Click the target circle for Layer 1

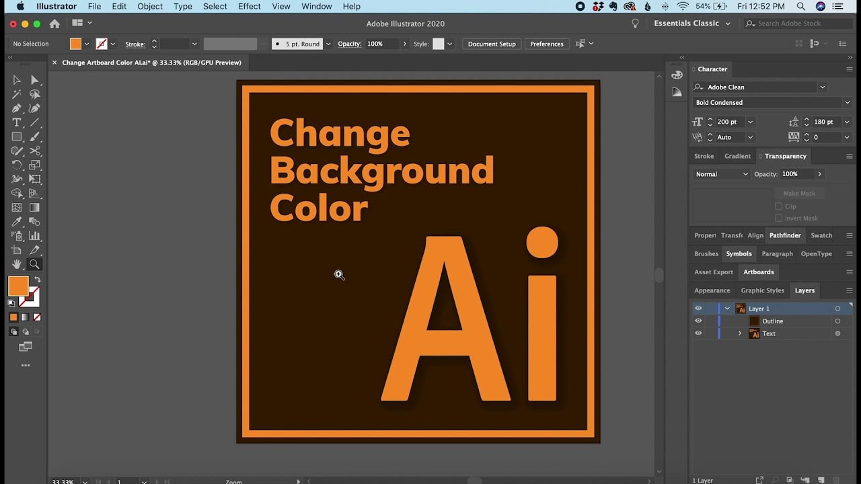[837, 309]
